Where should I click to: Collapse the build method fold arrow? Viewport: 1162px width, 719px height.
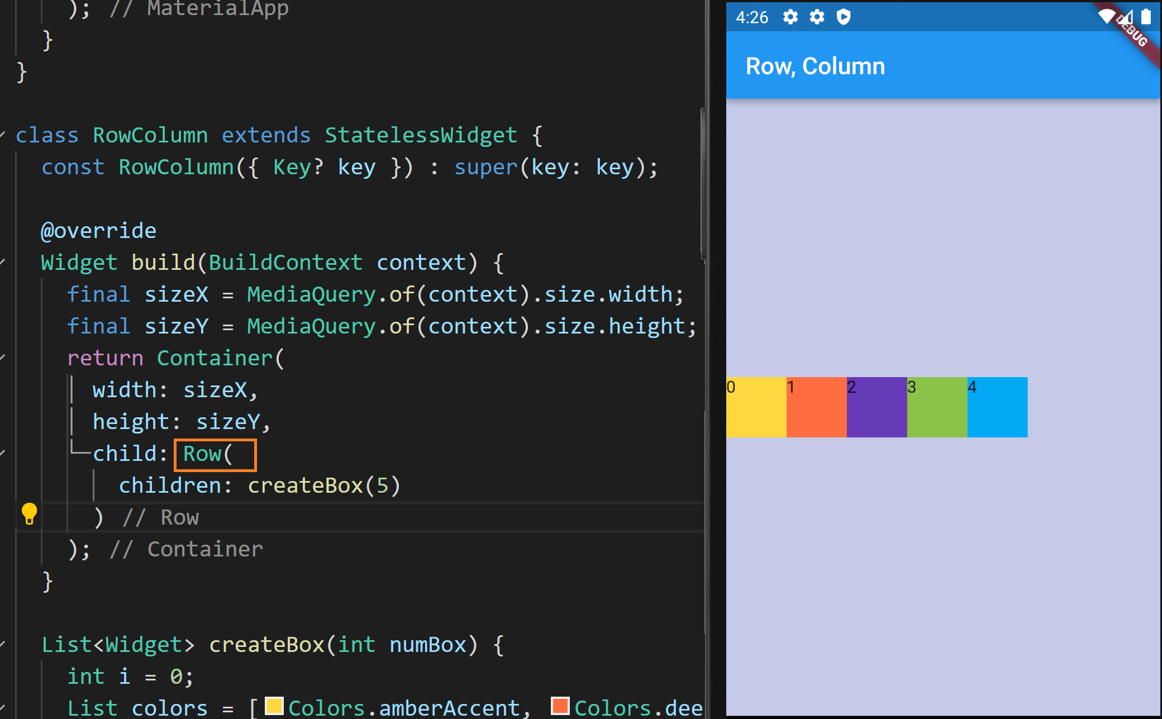[3, 262]
